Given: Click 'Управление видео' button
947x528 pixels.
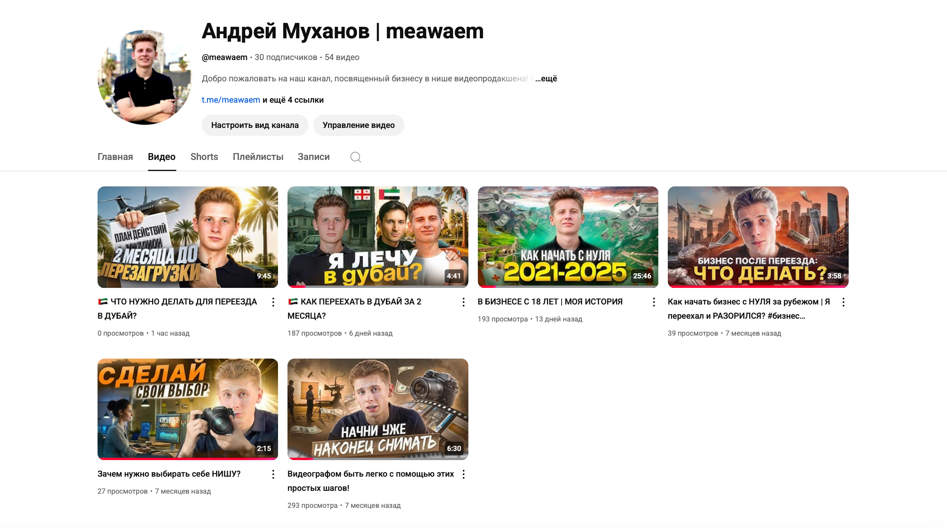Looking at the screenshot, I should click(x=358, y=125).
